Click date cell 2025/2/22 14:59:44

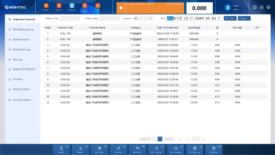168,68
